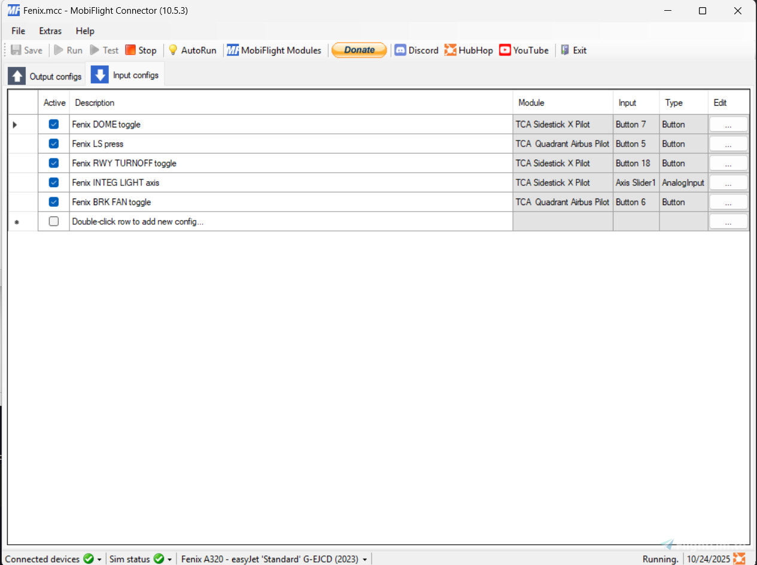The width and height of the screenshot is (757, 565).
Task: Click the HubHop icon in status bar
Action: click(740, 559)
